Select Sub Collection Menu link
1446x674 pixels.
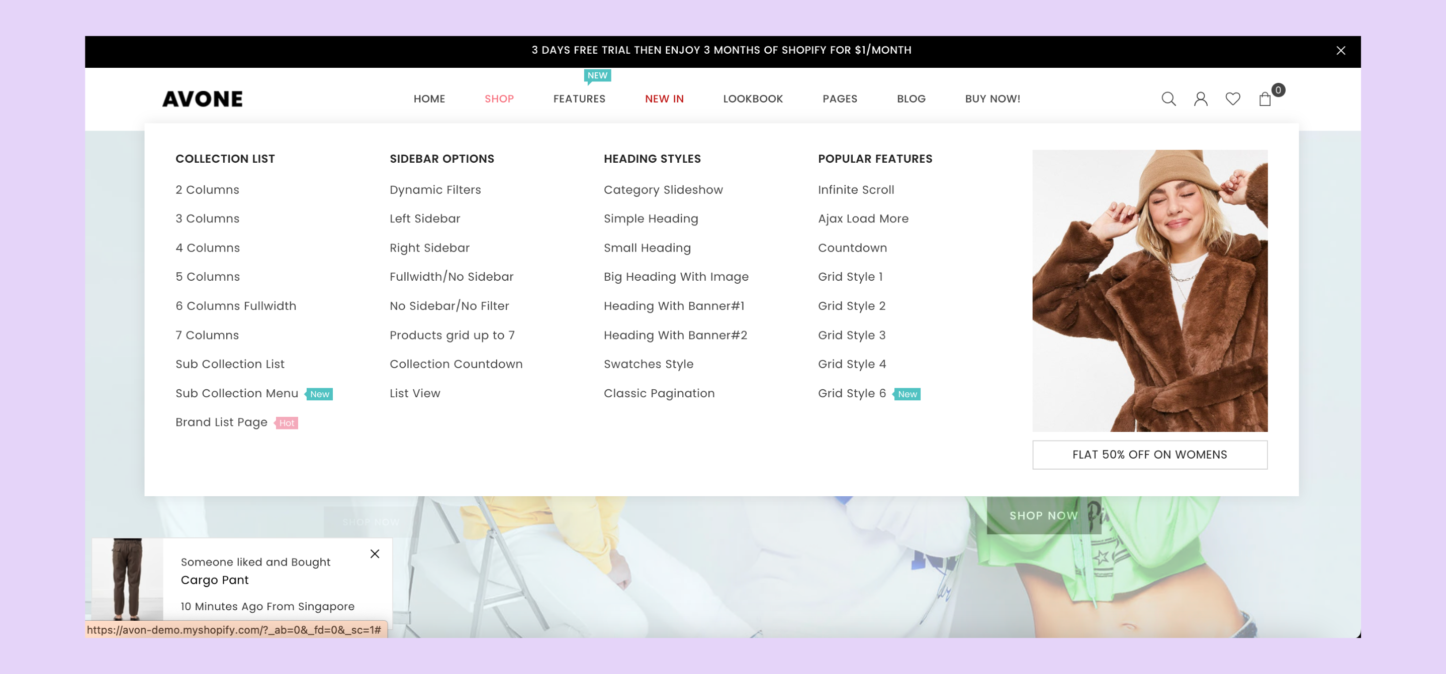click(236, 394)
